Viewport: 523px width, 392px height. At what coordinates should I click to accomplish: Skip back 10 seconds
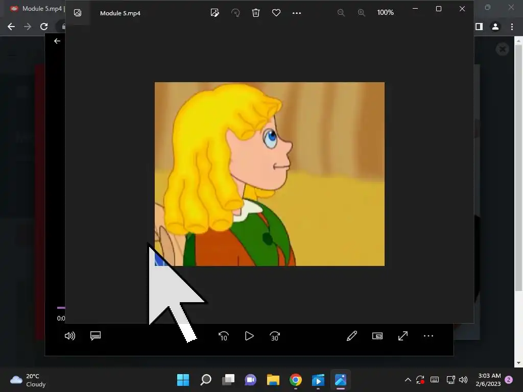click(x=224, y=336)
